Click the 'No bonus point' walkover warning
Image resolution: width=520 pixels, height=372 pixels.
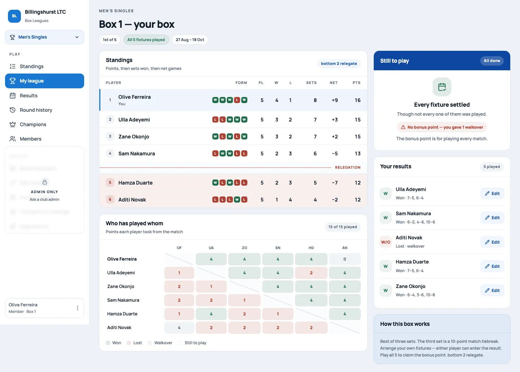442,127
